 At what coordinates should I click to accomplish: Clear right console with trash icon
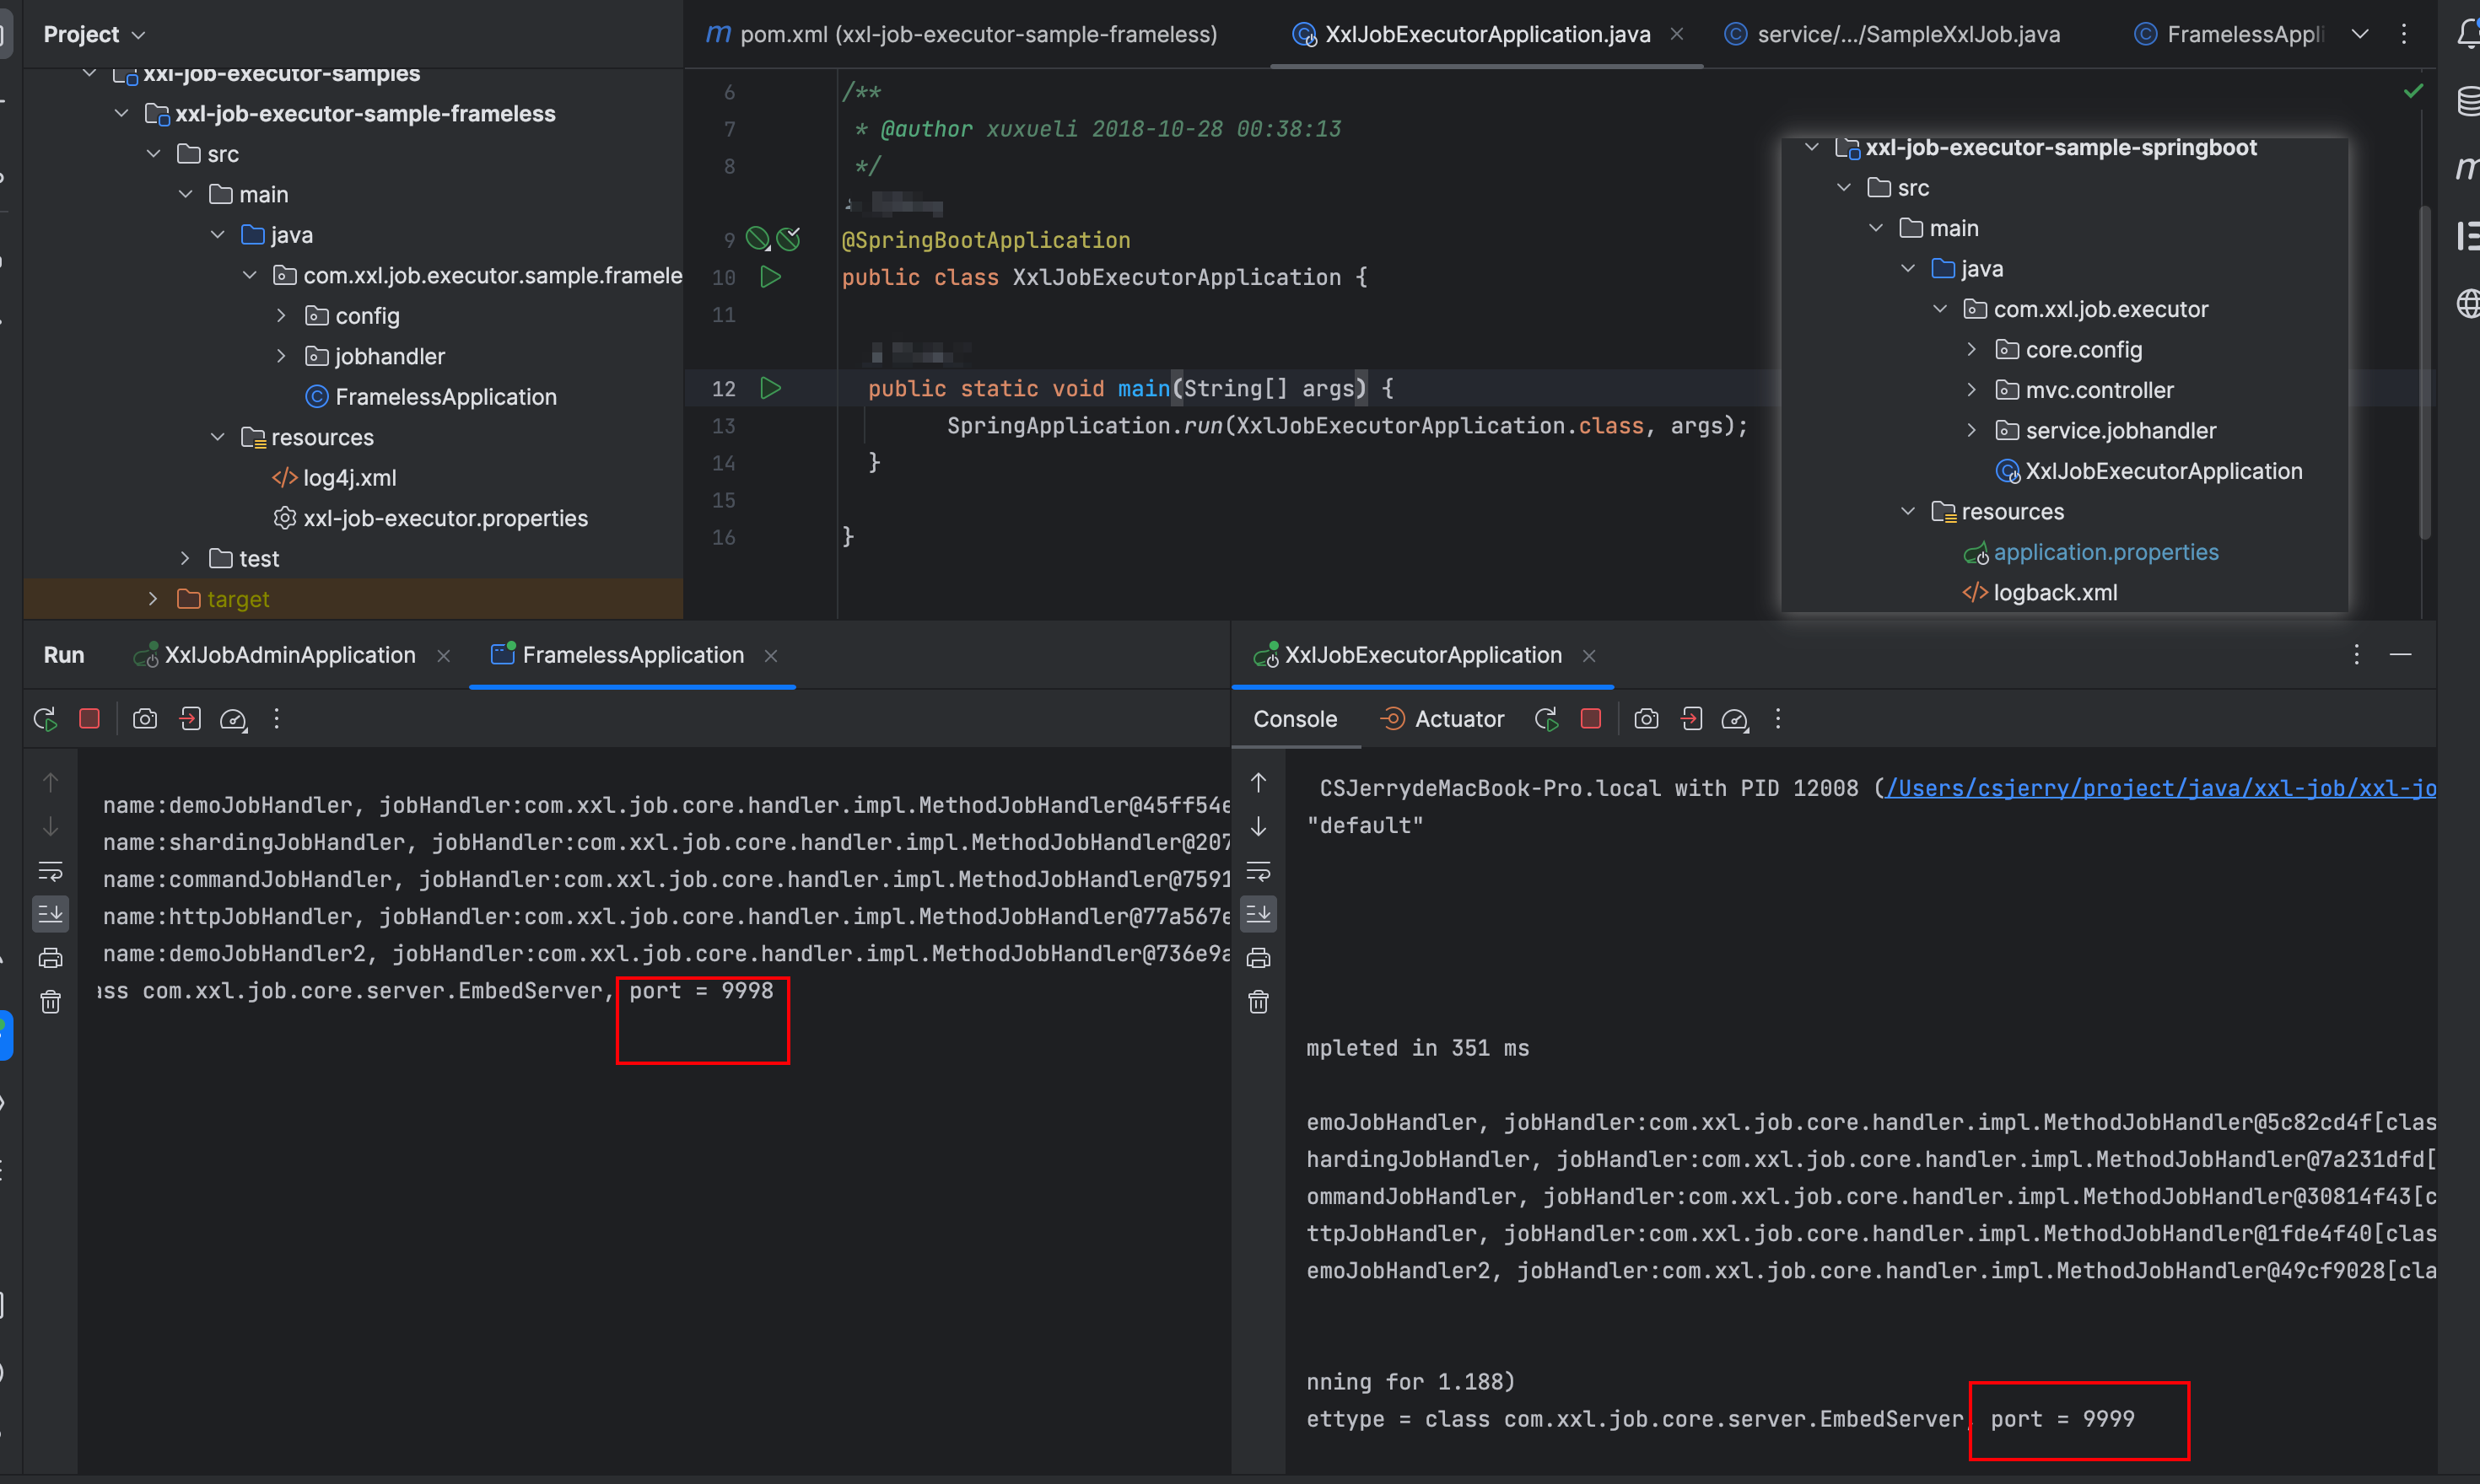coord(1259,1001)
